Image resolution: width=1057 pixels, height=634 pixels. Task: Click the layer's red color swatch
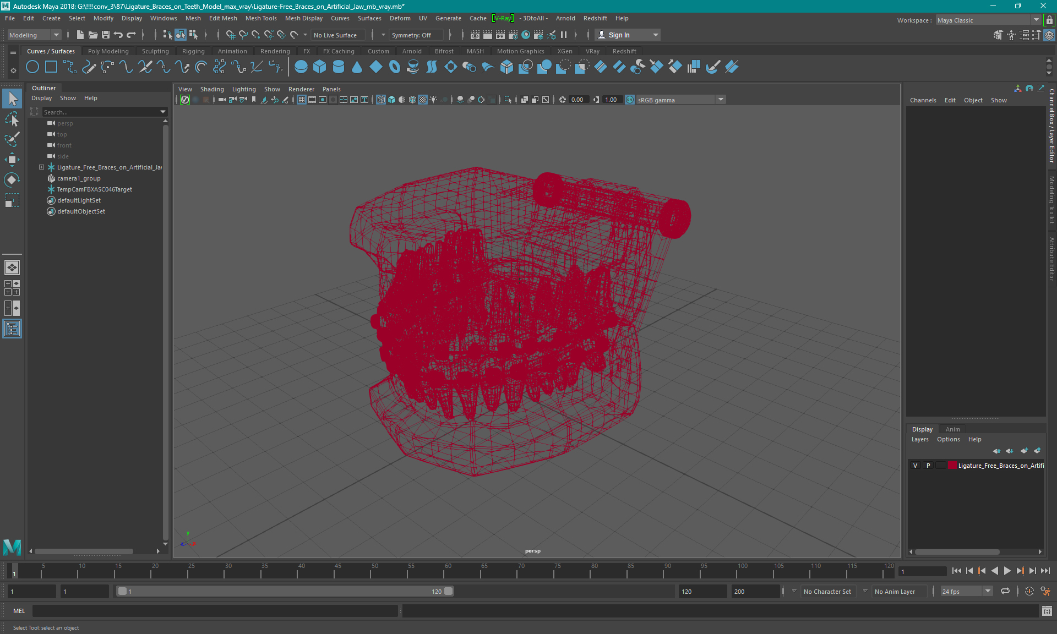(x=952, y=466)
